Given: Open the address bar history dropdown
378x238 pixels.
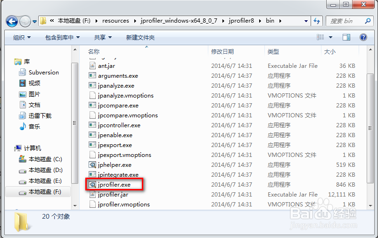Looking at the screenshot, I should tap(306, 21).
